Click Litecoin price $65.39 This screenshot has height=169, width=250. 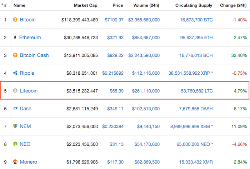pos(116,91)
